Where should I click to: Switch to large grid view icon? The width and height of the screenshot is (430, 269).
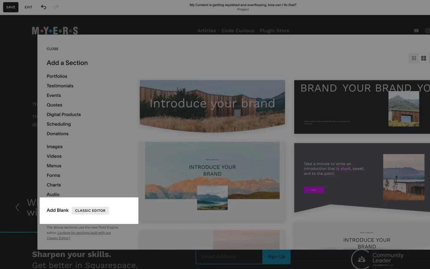click(x=424, y=58)
